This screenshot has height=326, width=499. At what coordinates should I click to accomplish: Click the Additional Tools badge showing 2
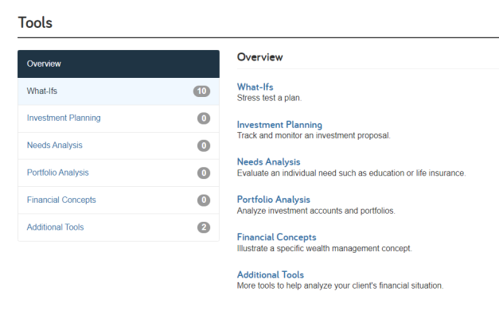coord(204,227)
